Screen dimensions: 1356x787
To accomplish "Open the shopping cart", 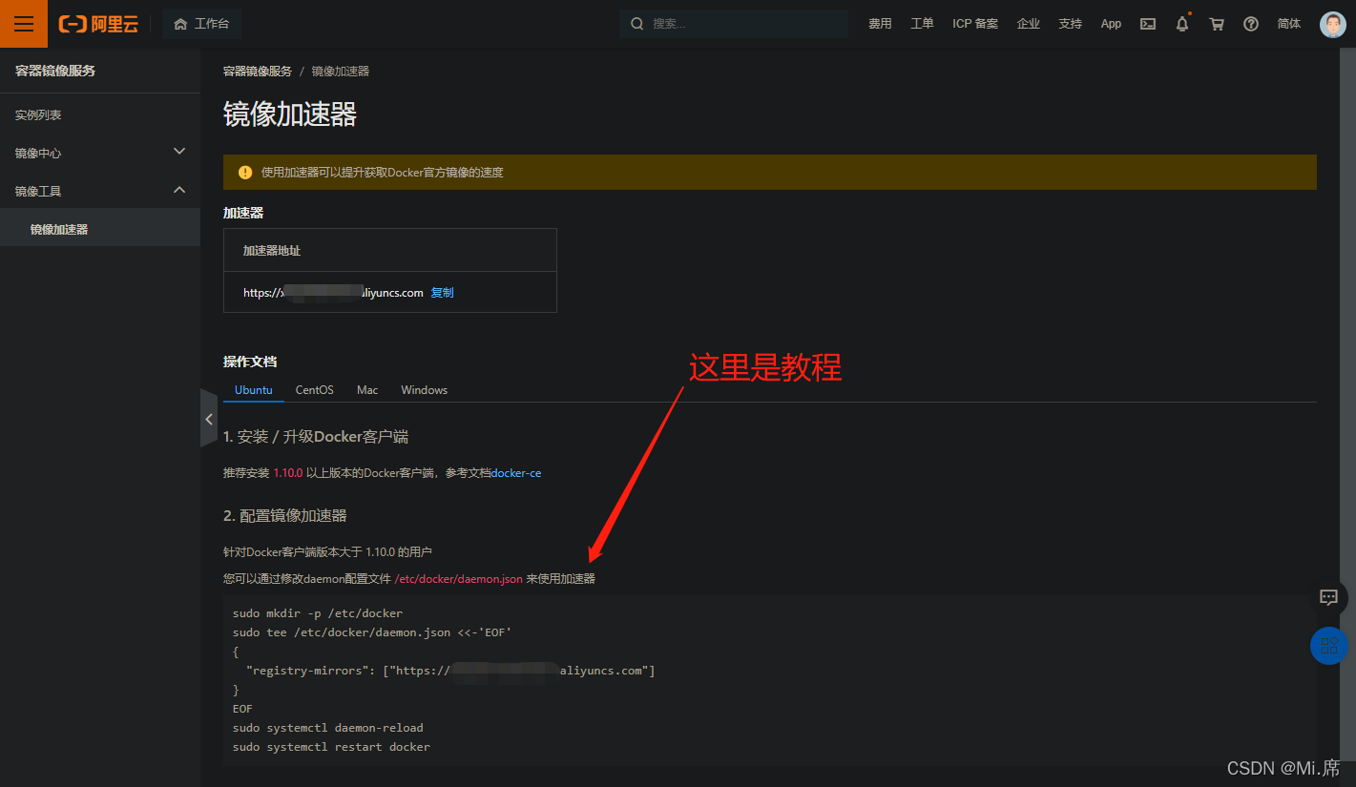I will pyautogui.click(x=1217, y=24).
